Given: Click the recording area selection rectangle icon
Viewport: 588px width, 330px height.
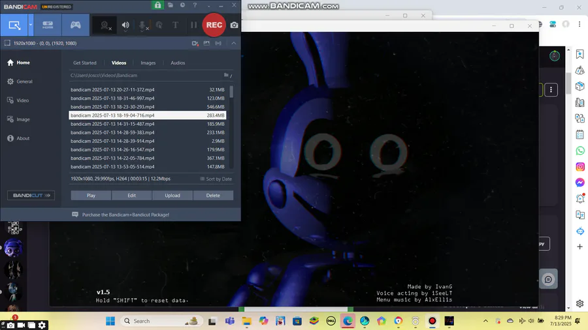Looking at the screenshot, I should click(x=7, y=43).
